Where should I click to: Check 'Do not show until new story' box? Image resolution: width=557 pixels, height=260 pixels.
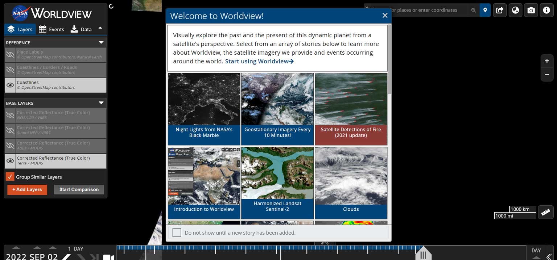pyautogui.click(x=177, y=232)
